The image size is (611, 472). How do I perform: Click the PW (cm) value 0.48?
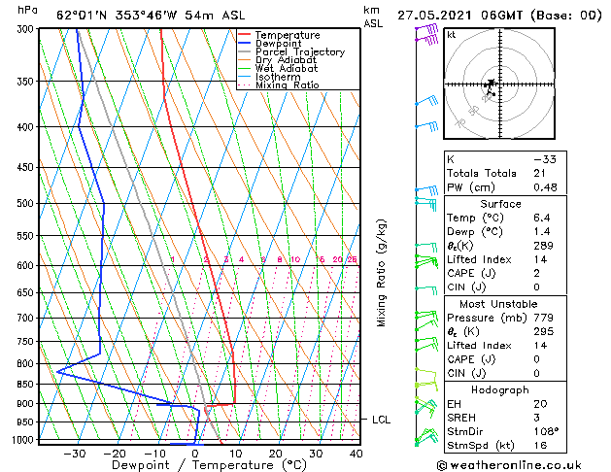tap(545, 187)
